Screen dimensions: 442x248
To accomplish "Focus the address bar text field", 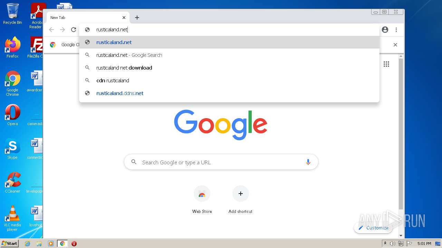I will 229,30.
